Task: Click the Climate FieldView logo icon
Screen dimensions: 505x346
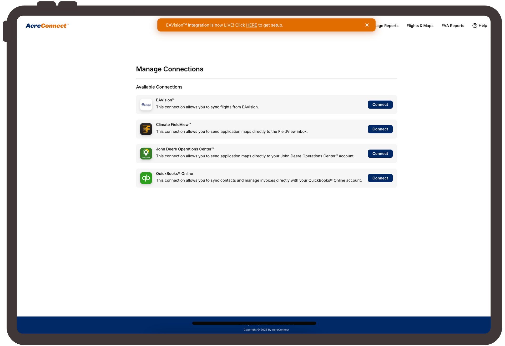Action: (146, 129)
